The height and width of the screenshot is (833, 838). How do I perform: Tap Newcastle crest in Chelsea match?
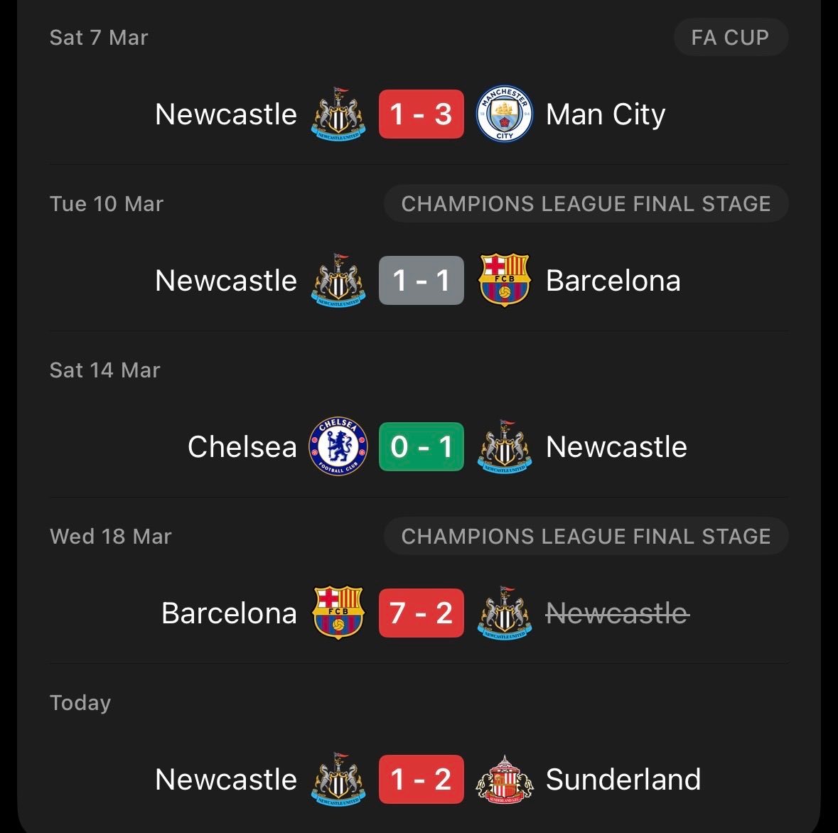click(x=504, y=446)
